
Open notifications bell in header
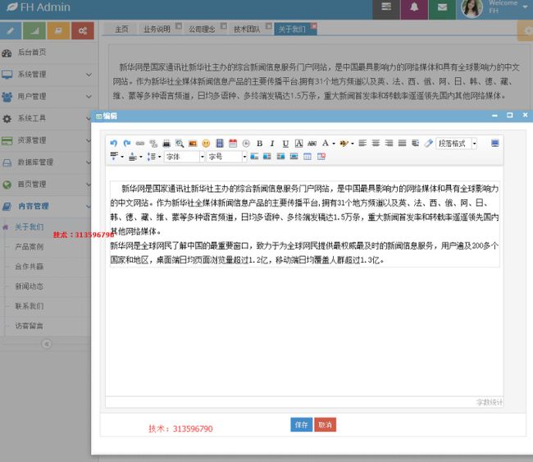point(414,7)
